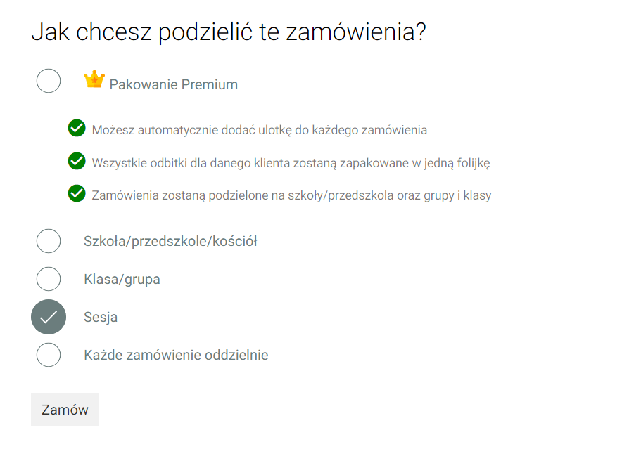
Task: Select the Każde zamówienie oddzielnie radio button
Action: point(49,355)
